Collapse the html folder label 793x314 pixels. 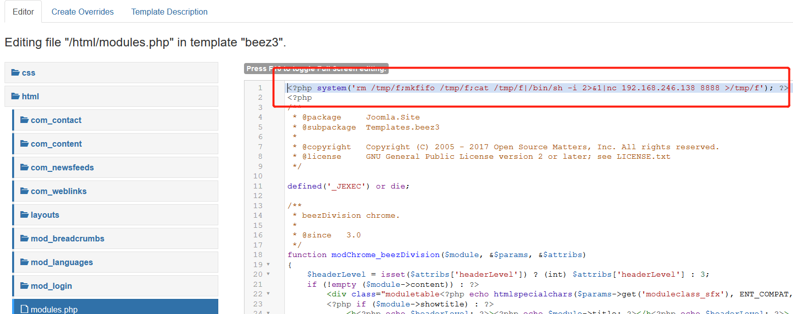tap(30, 96)
